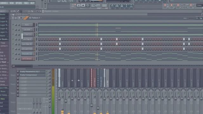Open the Fruity Compressor slot arrow menu
The width and height of the screenshot is (203, 114).
tap(18, 75)
